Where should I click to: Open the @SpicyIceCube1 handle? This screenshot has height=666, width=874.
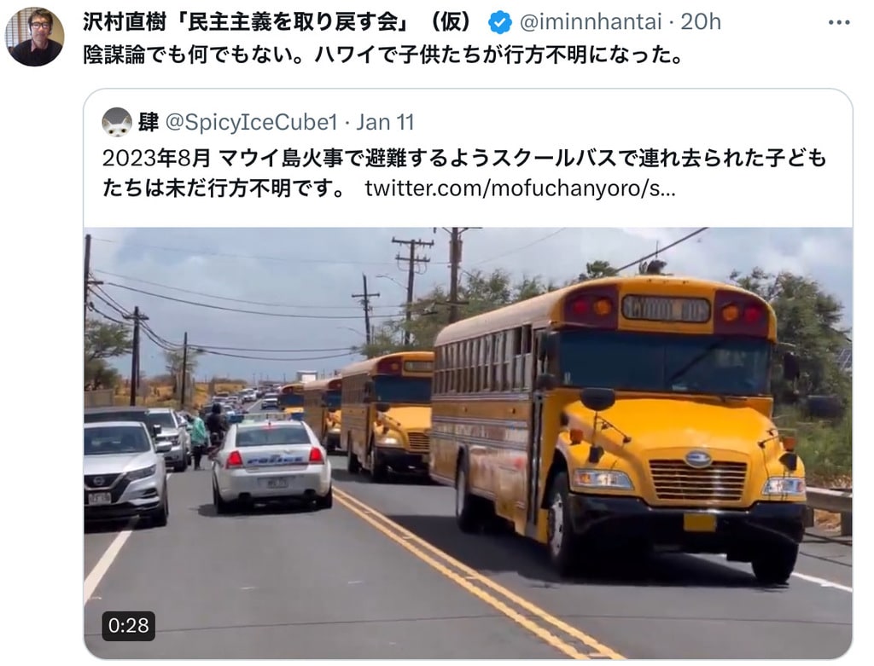tap(252, 123)
